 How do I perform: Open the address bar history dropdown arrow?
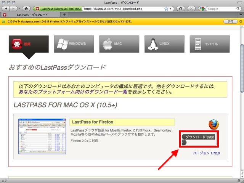(x=170, y=9)
